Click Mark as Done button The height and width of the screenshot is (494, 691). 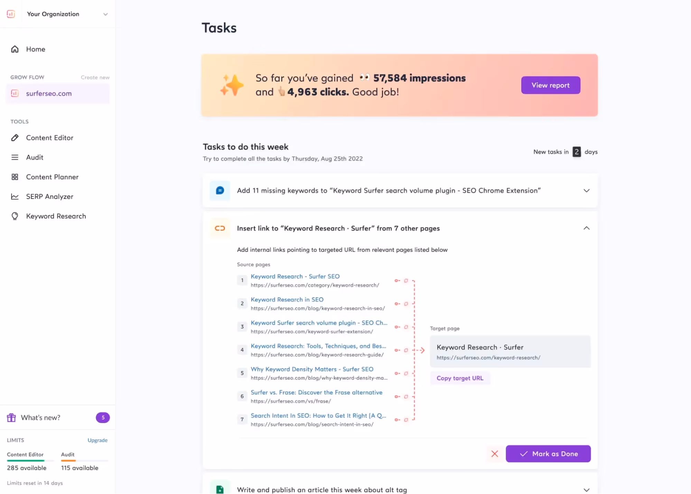tap(548, 454)
